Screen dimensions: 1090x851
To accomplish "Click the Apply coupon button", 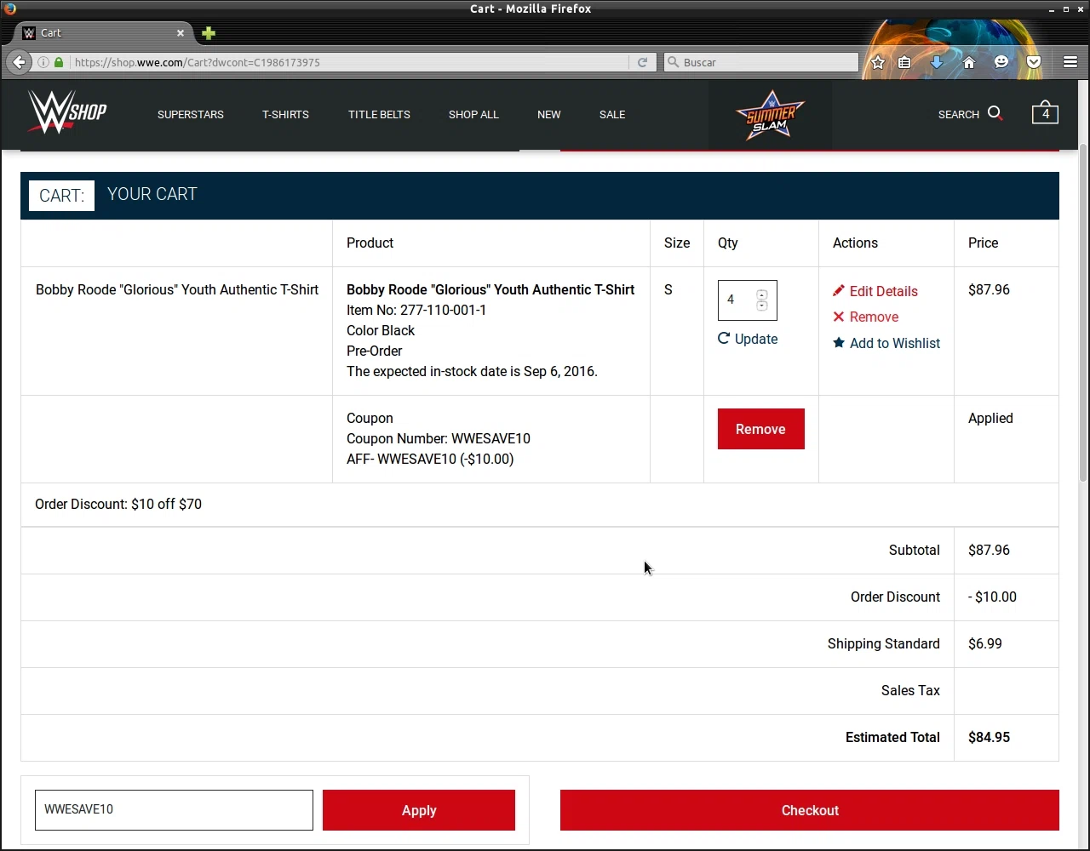I will (x=419, y=810).
